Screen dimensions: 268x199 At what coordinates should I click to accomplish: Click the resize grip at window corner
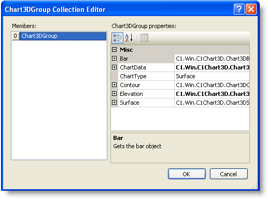[255, 187]
